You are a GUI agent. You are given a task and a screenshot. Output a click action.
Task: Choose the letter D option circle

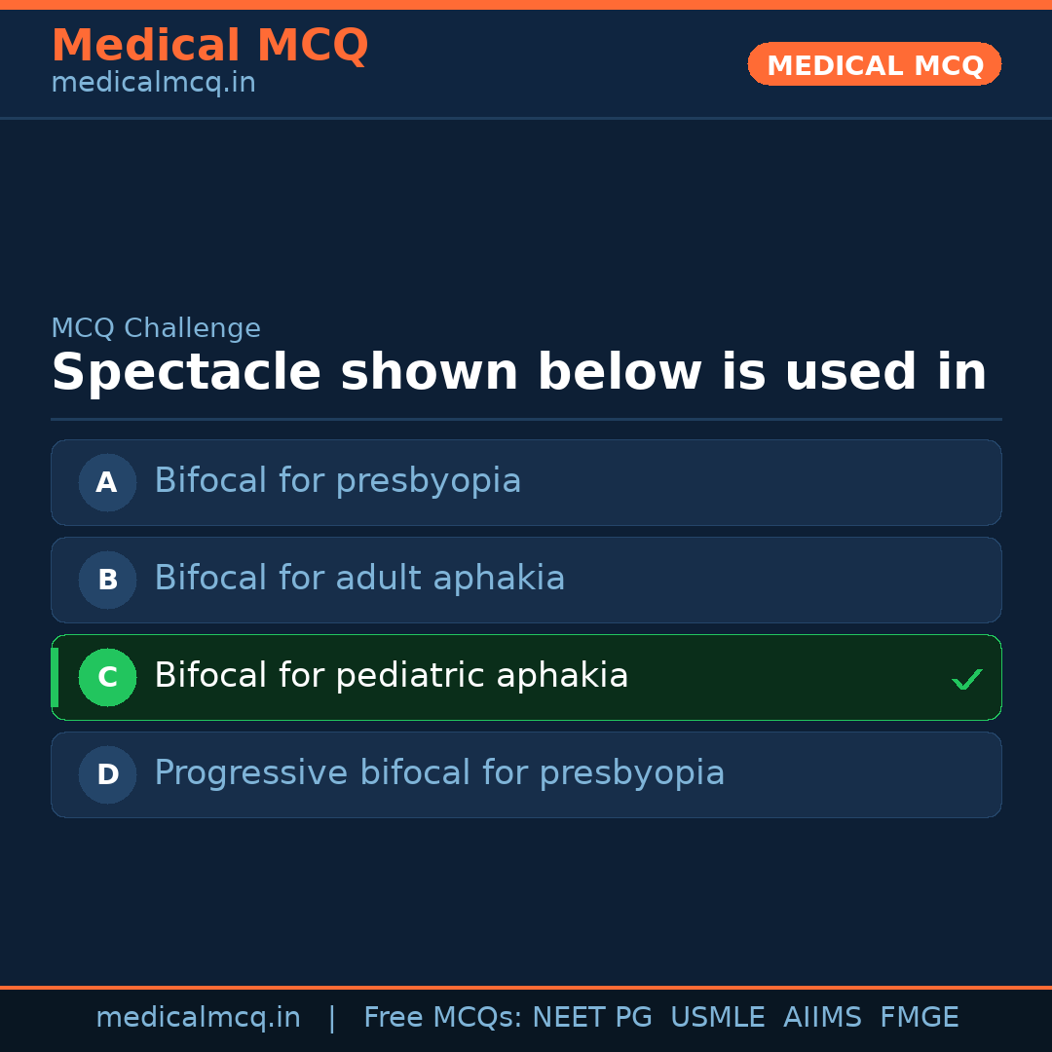[x=107, y=774]
